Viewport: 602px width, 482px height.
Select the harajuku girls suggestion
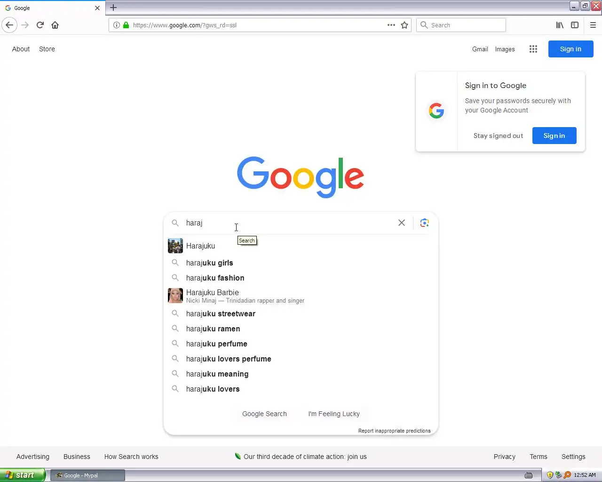[x=301, y=263]
